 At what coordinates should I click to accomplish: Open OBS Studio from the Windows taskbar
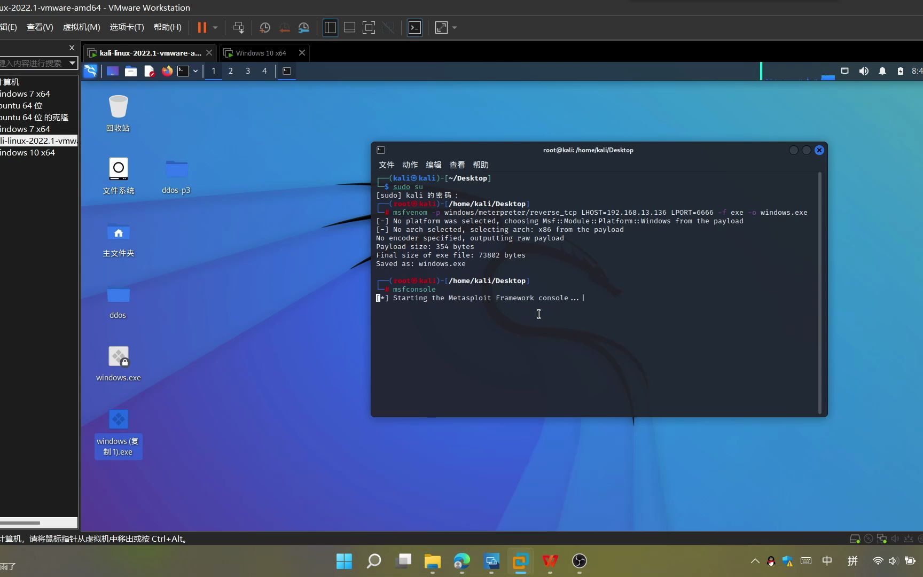(x=580, y=561)
